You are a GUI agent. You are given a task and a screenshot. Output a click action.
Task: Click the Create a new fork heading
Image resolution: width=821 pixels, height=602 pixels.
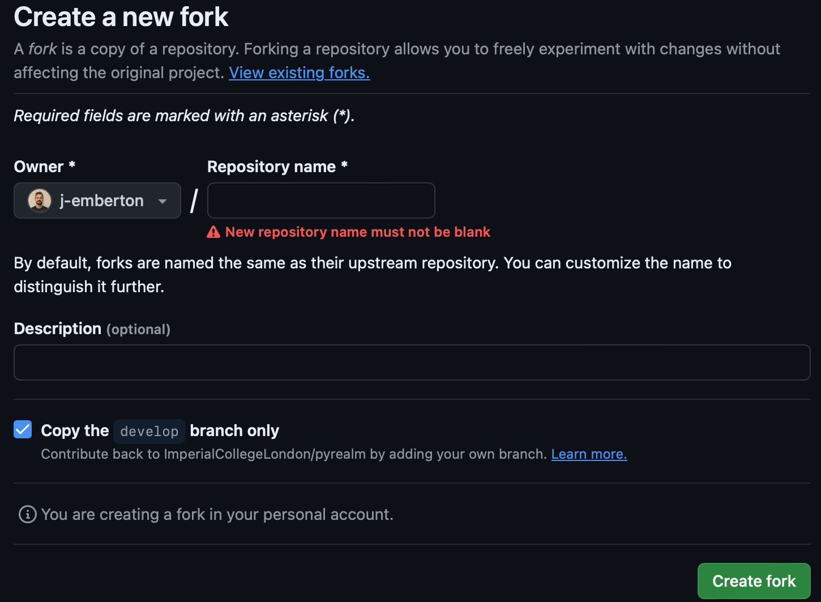(x=121, y=17)
